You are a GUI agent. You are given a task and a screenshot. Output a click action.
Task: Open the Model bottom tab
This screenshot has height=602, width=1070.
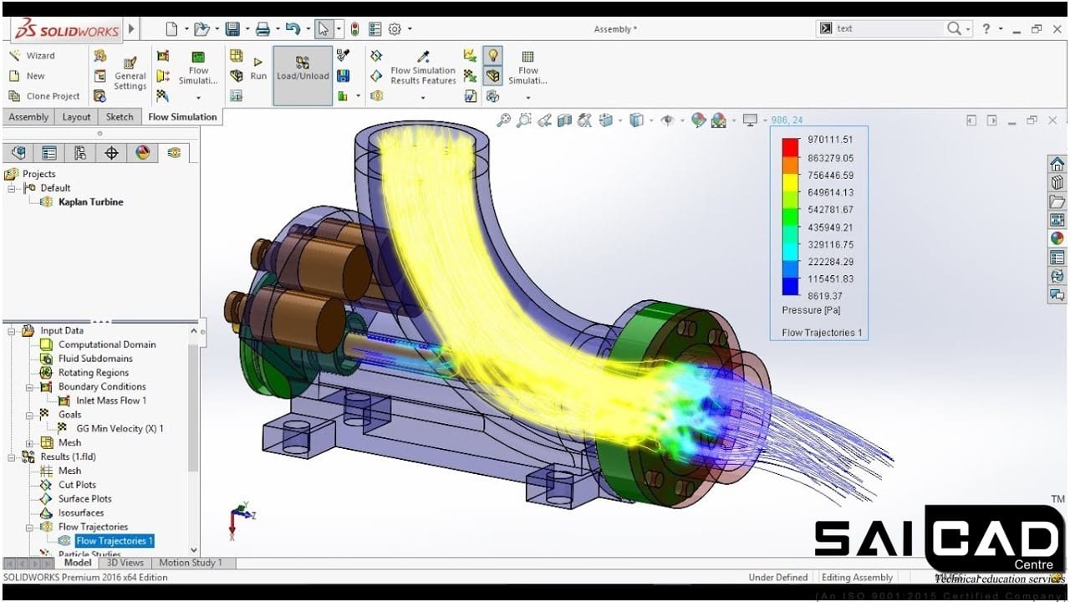pos(78,563)
